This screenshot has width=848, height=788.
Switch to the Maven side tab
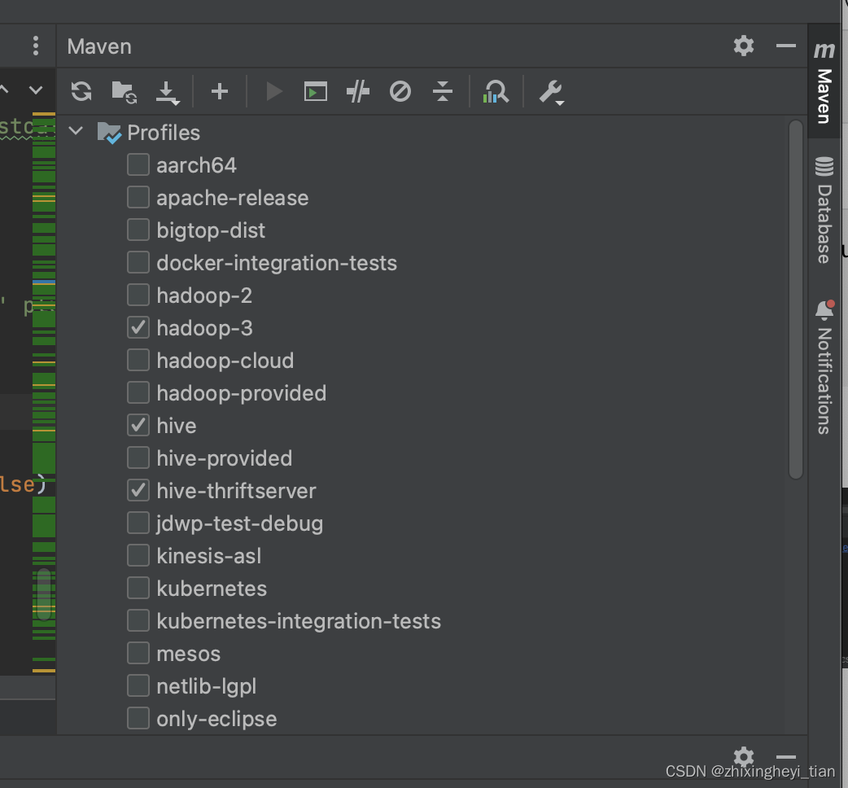(824, 81)
